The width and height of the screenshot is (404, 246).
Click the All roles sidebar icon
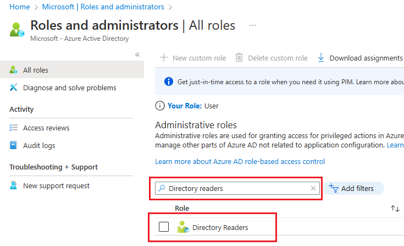click(14, 70)
